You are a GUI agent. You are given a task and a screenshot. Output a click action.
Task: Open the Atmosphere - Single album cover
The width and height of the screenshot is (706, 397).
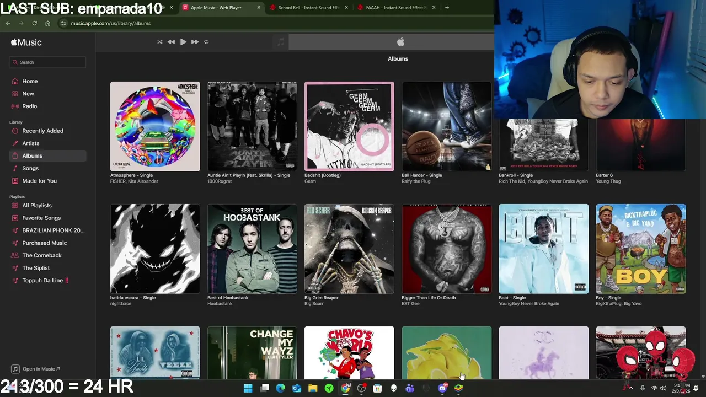(155, 126)
